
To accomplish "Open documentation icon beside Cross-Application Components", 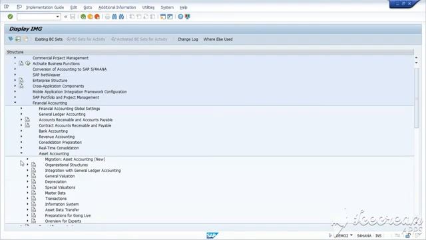I will [x=21, y=86].
